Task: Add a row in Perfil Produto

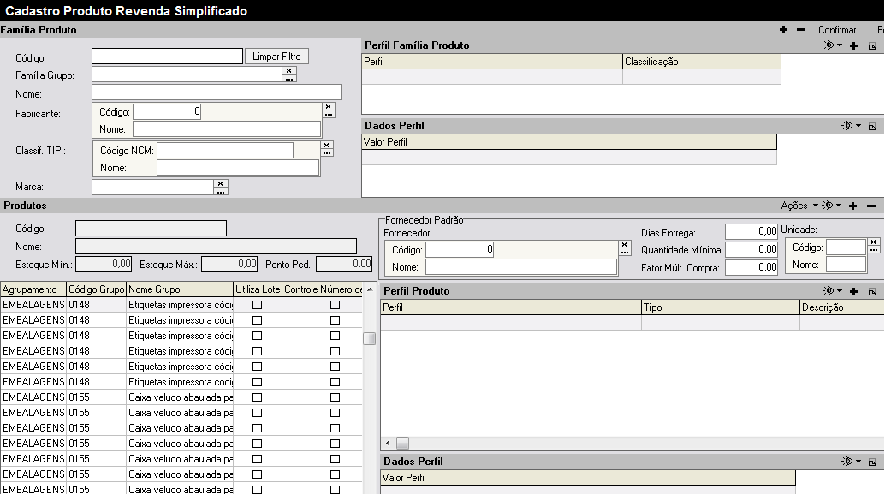Action: (x=854, y=291)
